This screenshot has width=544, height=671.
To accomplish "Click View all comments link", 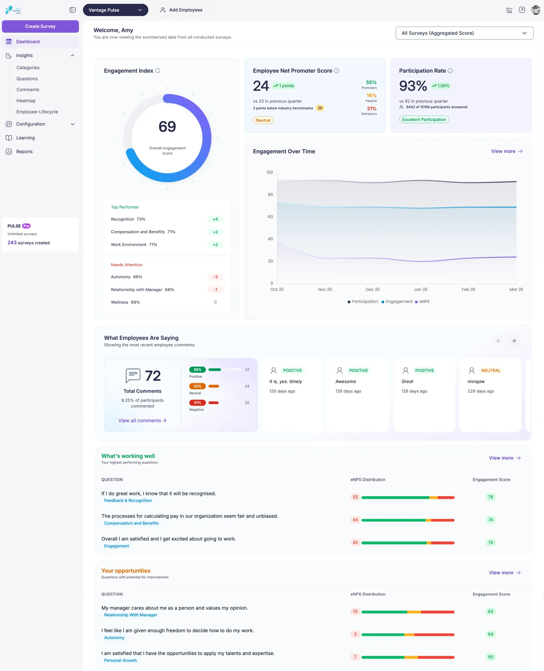I will pyautogui.click(x=142, y=420).
